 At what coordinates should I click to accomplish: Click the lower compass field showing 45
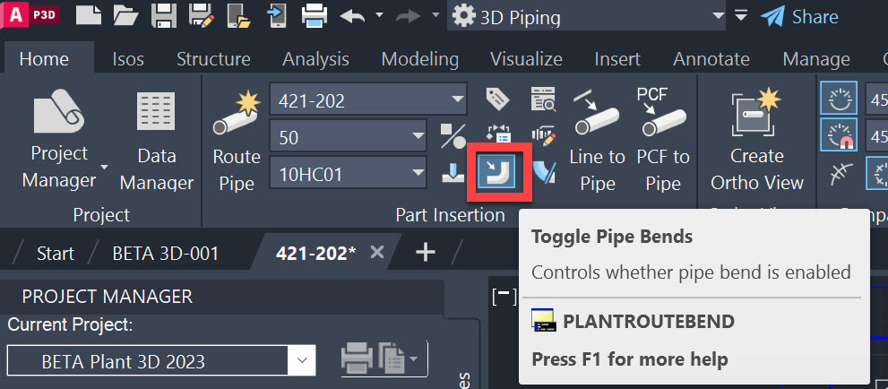click(876, 136)
